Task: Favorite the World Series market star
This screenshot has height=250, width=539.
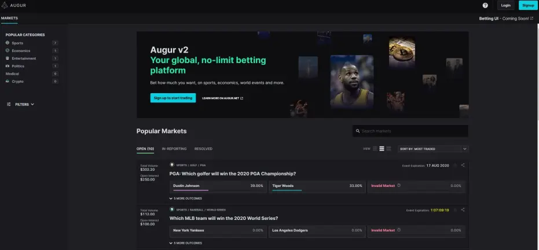Action: pyautogui.click(x=455, y=210)
